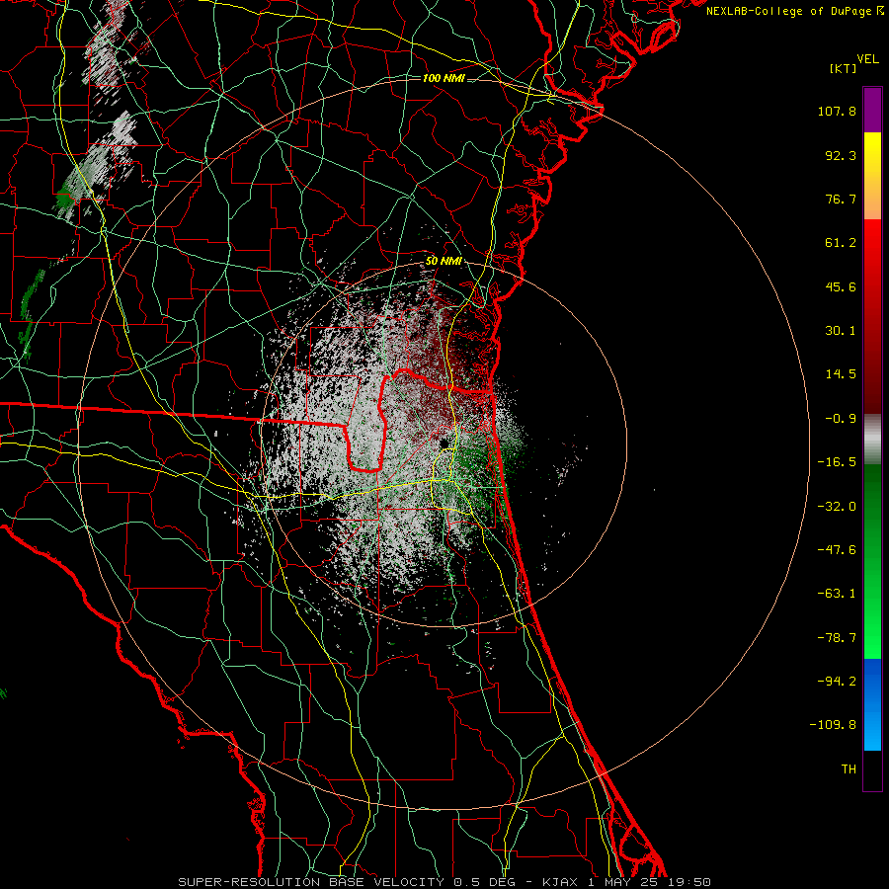Image resolution: width=889 pixels, height=889 pixels.
Task: Click SUPER-RESOLUTION BASE VELOCITY in the caption
Action: [x=311, y=882]
